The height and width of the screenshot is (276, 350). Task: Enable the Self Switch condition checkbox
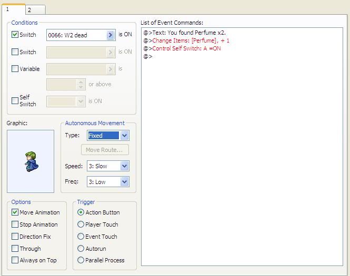pos(15,100)
